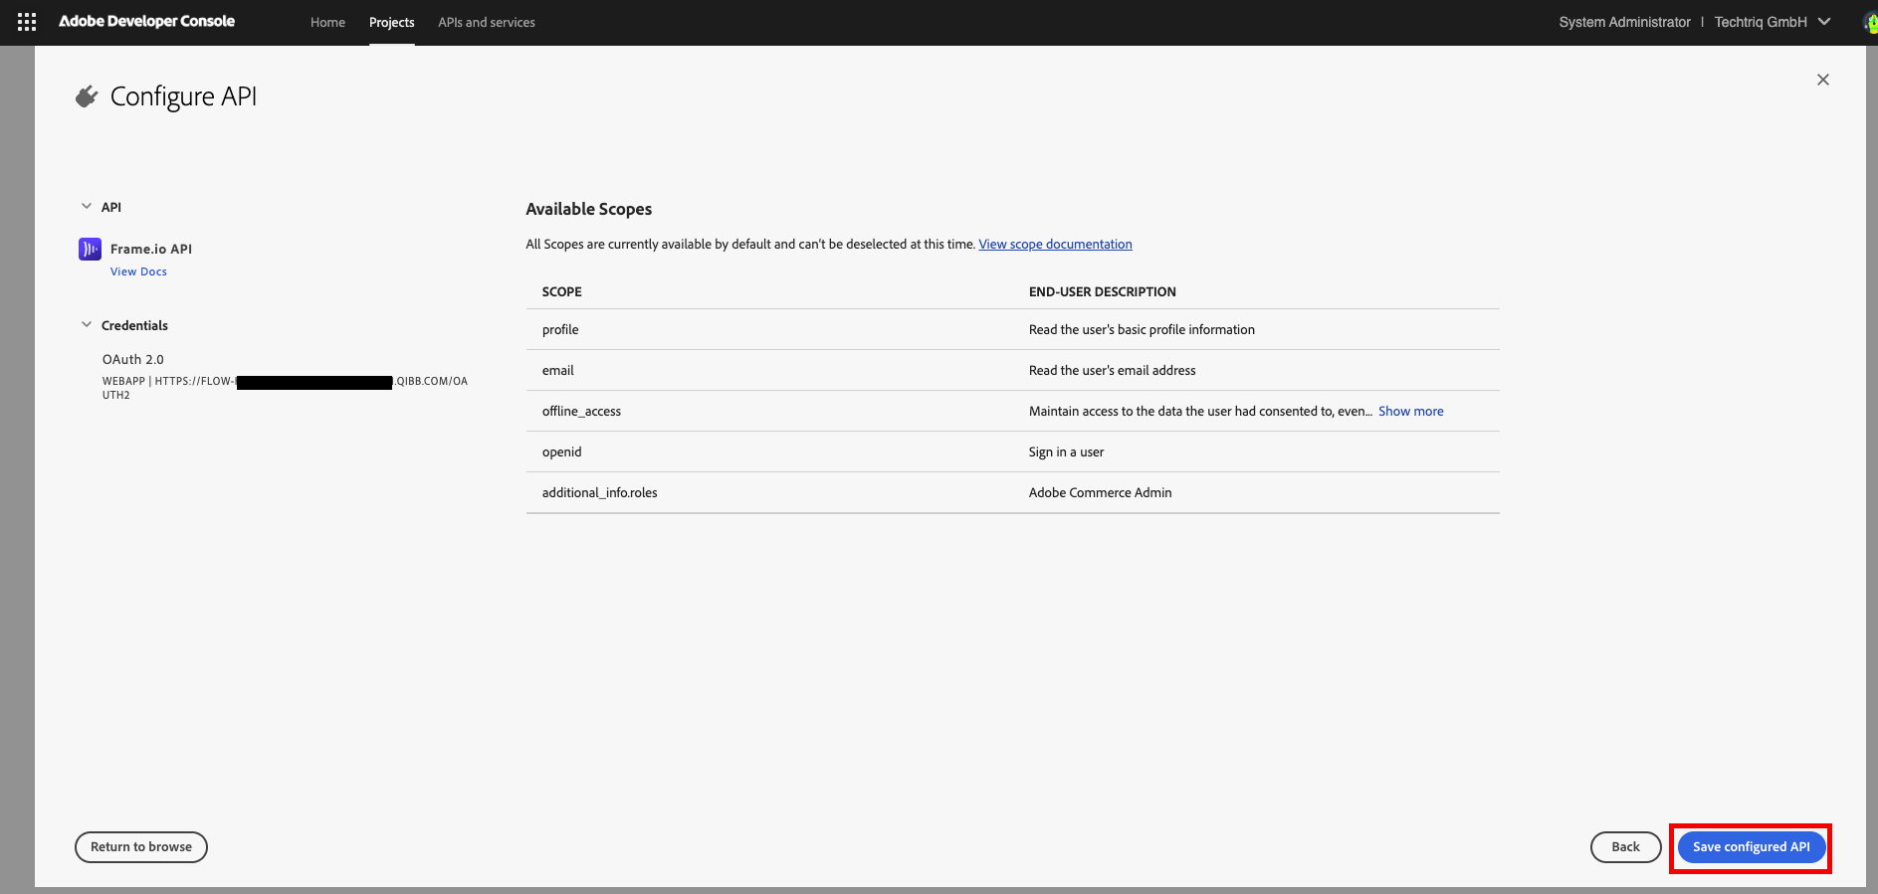Collapse the API section chevron
This screenshot has width=1878, height=894.
click(x=87, y=207)
